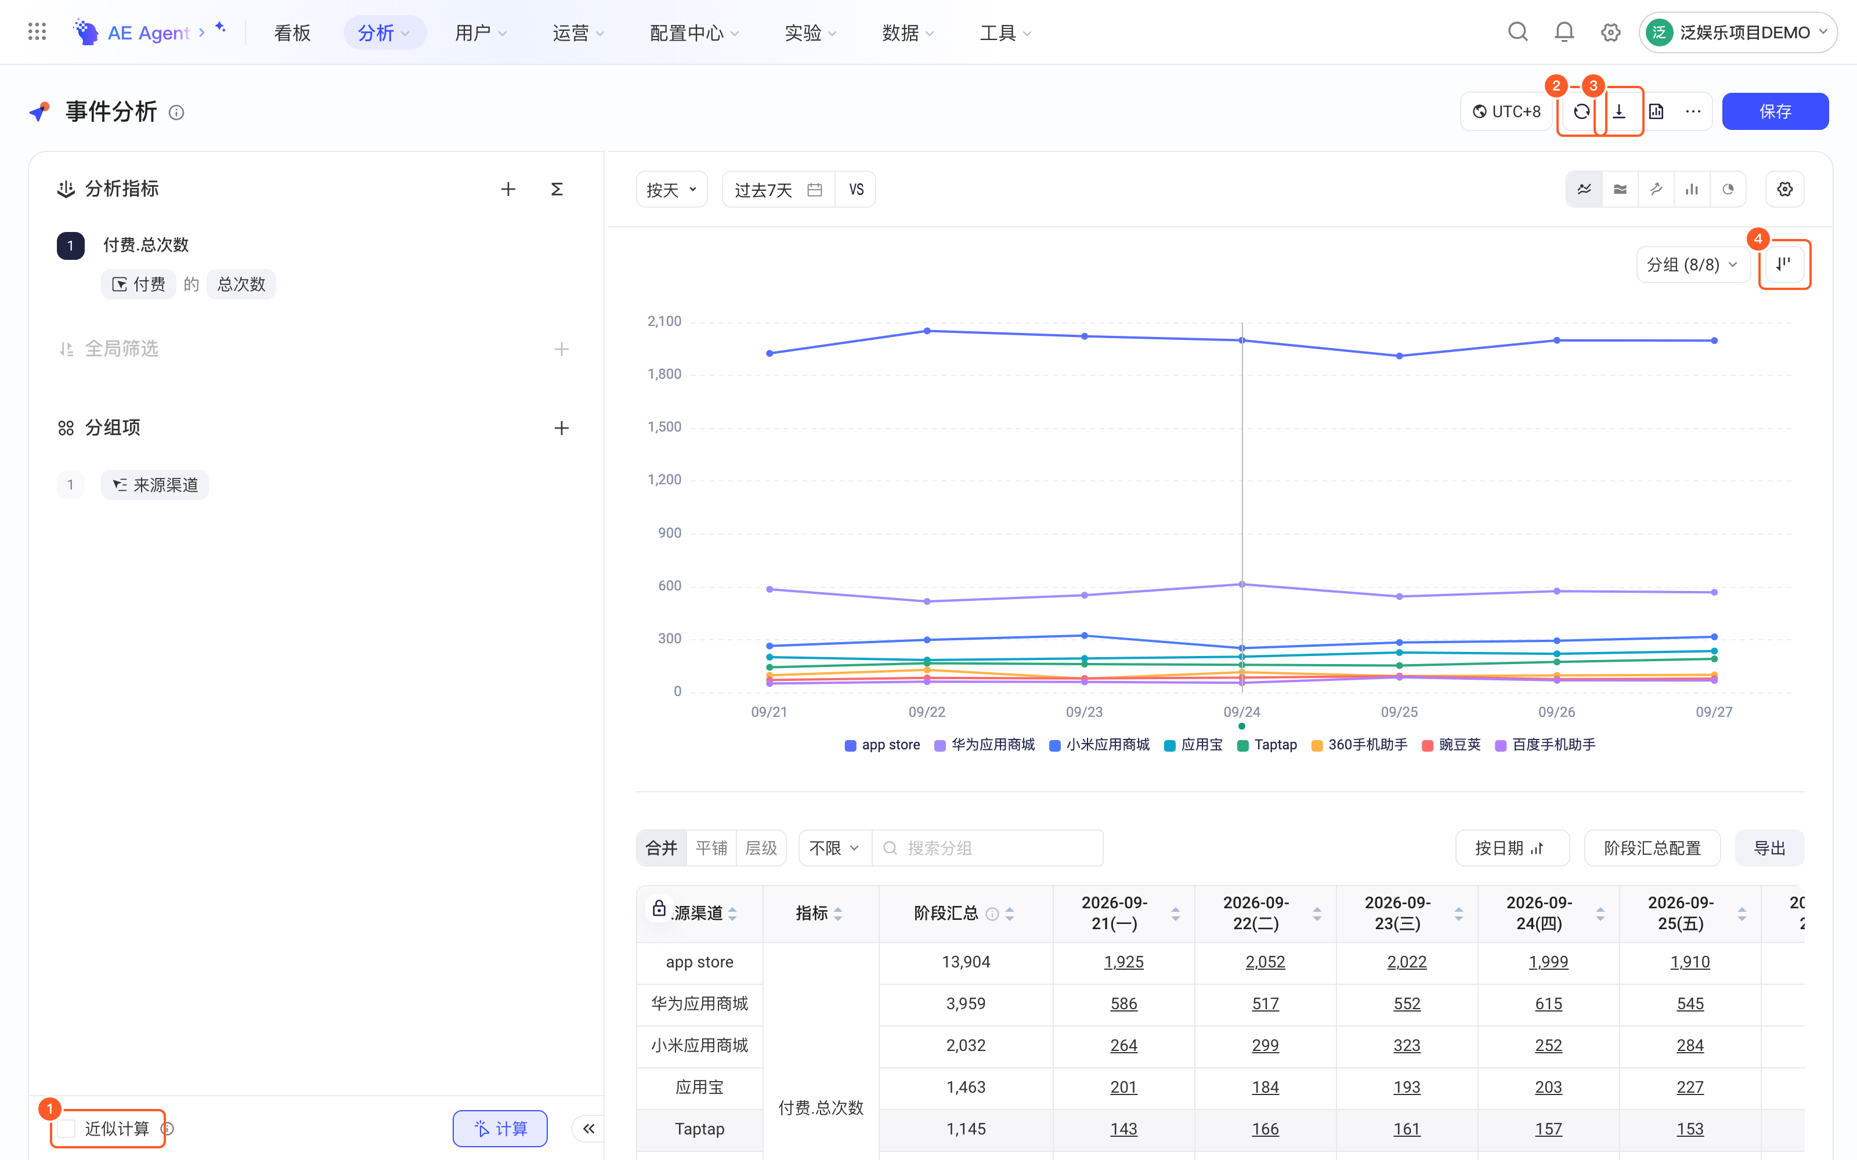1857x1160 pixels.
Task: Click the refresh data icon
Action: point(1581,111)
